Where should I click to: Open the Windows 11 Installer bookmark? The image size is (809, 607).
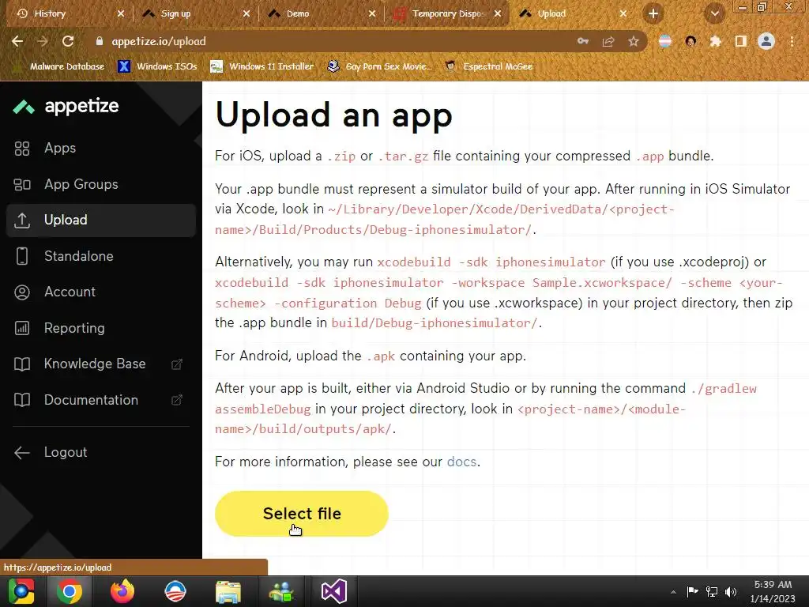coord(262,66)
